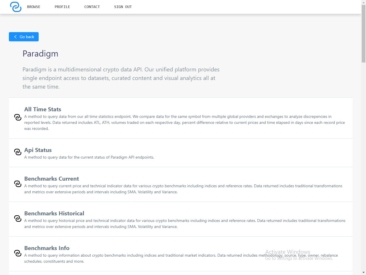
Task: Click the Benchmarks Current description text
Action: tap(183, 189)
